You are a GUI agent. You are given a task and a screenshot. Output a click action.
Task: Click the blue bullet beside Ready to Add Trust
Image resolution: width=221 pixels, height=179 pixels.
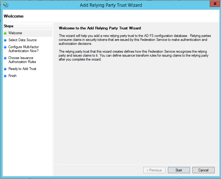(x=5, y=69)
